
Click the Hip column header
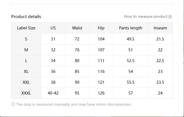(x=101, y=28)
